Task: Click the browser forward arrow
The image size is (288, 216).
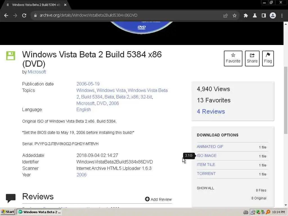Action: pos(15,15)
